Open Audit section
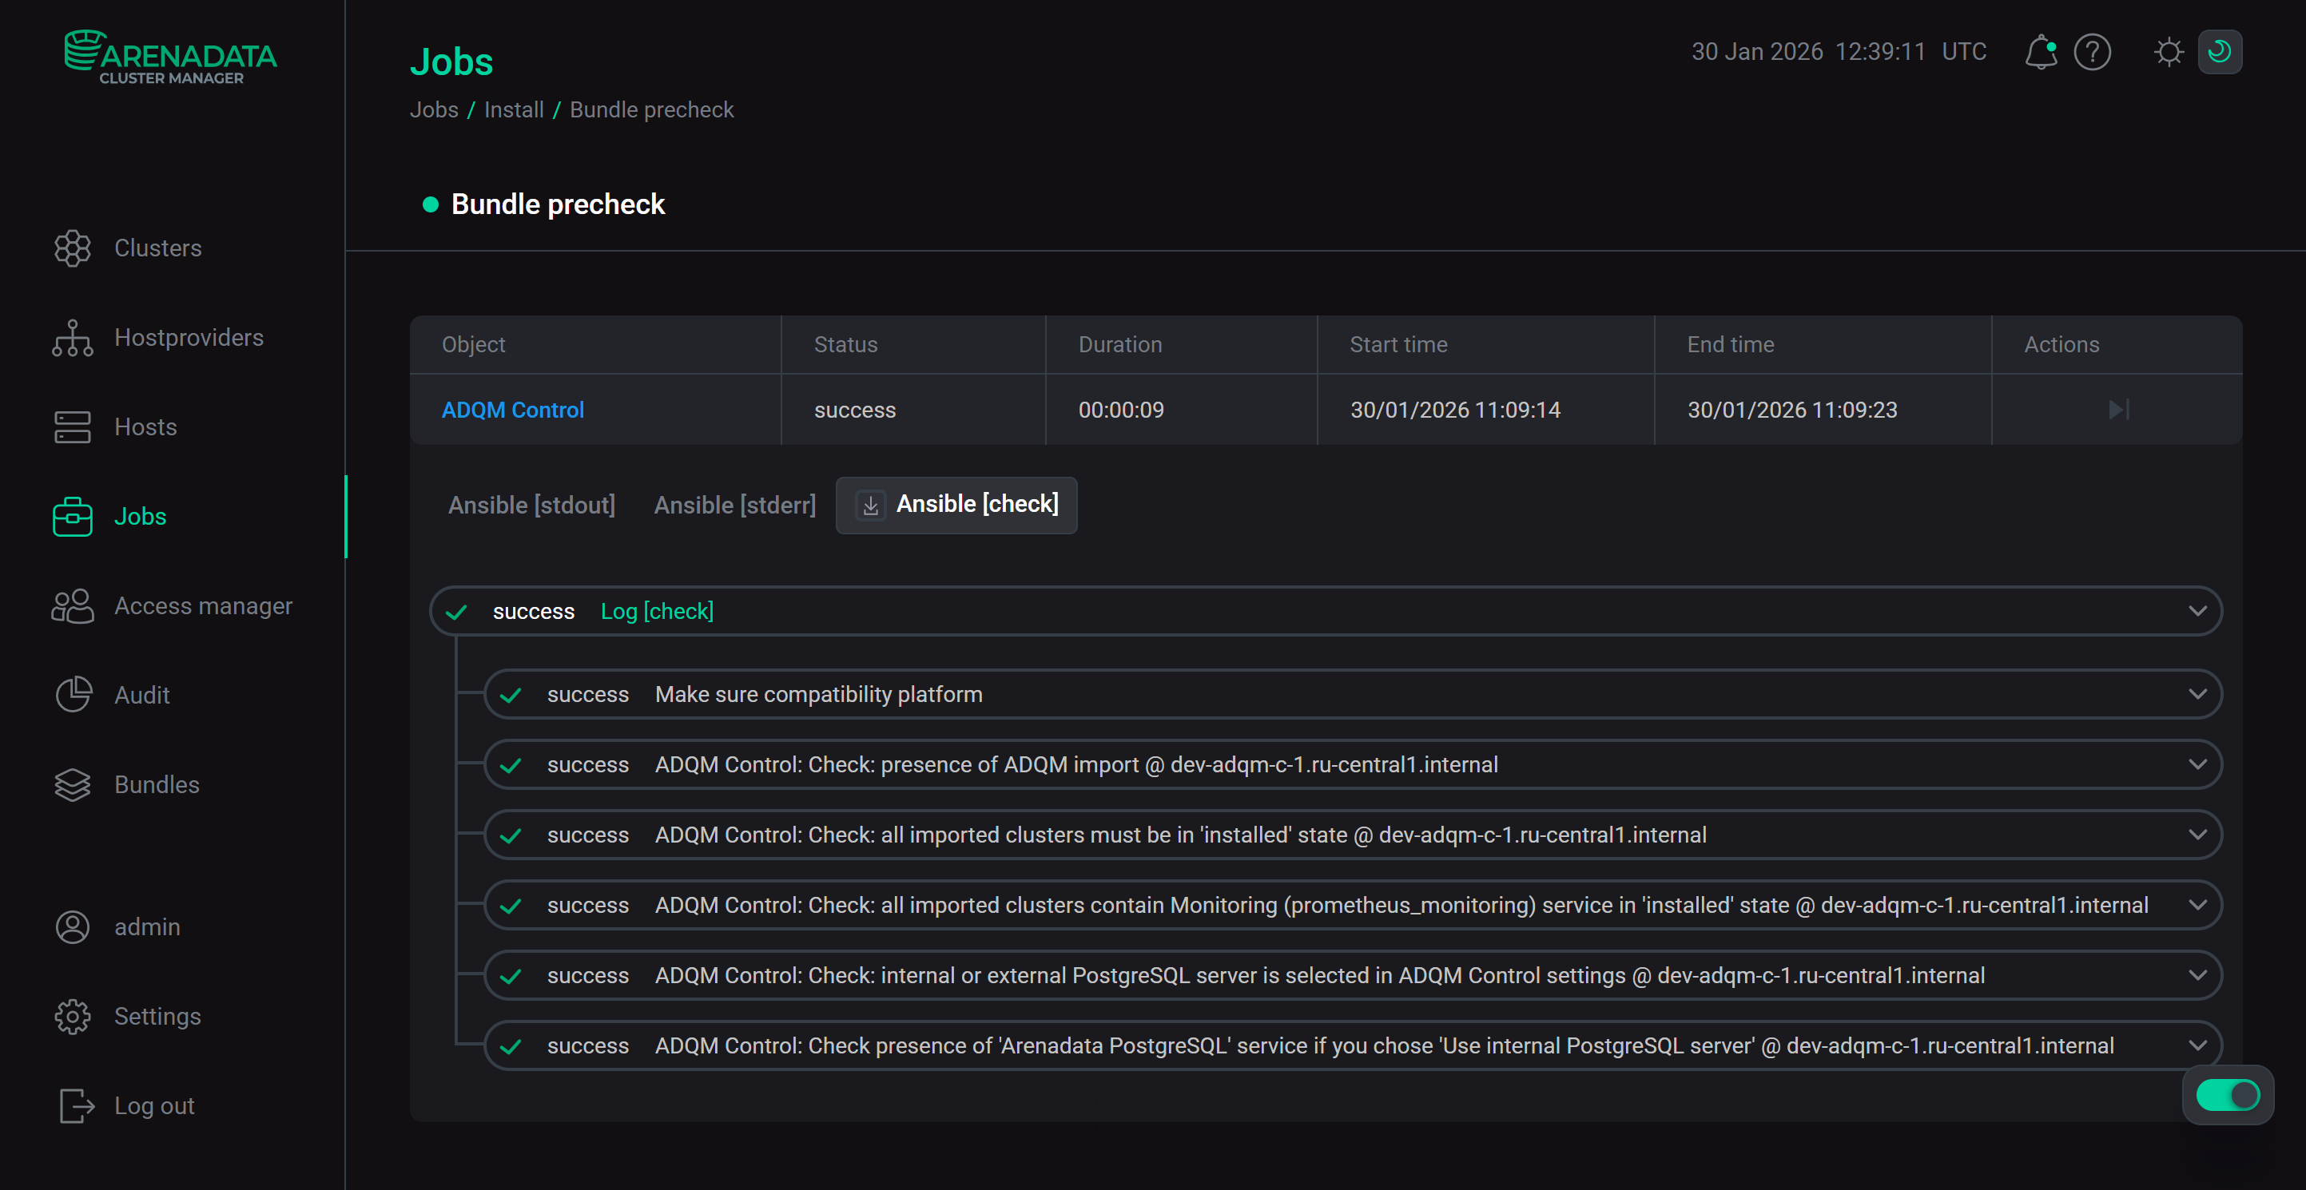The image size is (2306, 1190). pos(141,695)
